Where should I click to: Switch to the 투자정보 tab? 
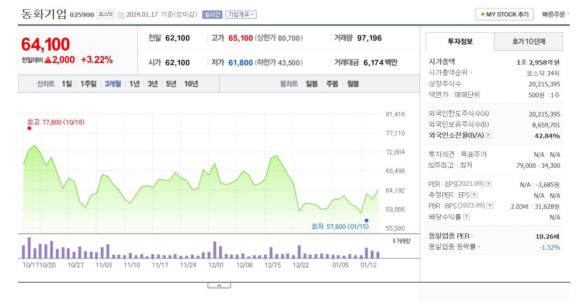[x=460, y=41]
